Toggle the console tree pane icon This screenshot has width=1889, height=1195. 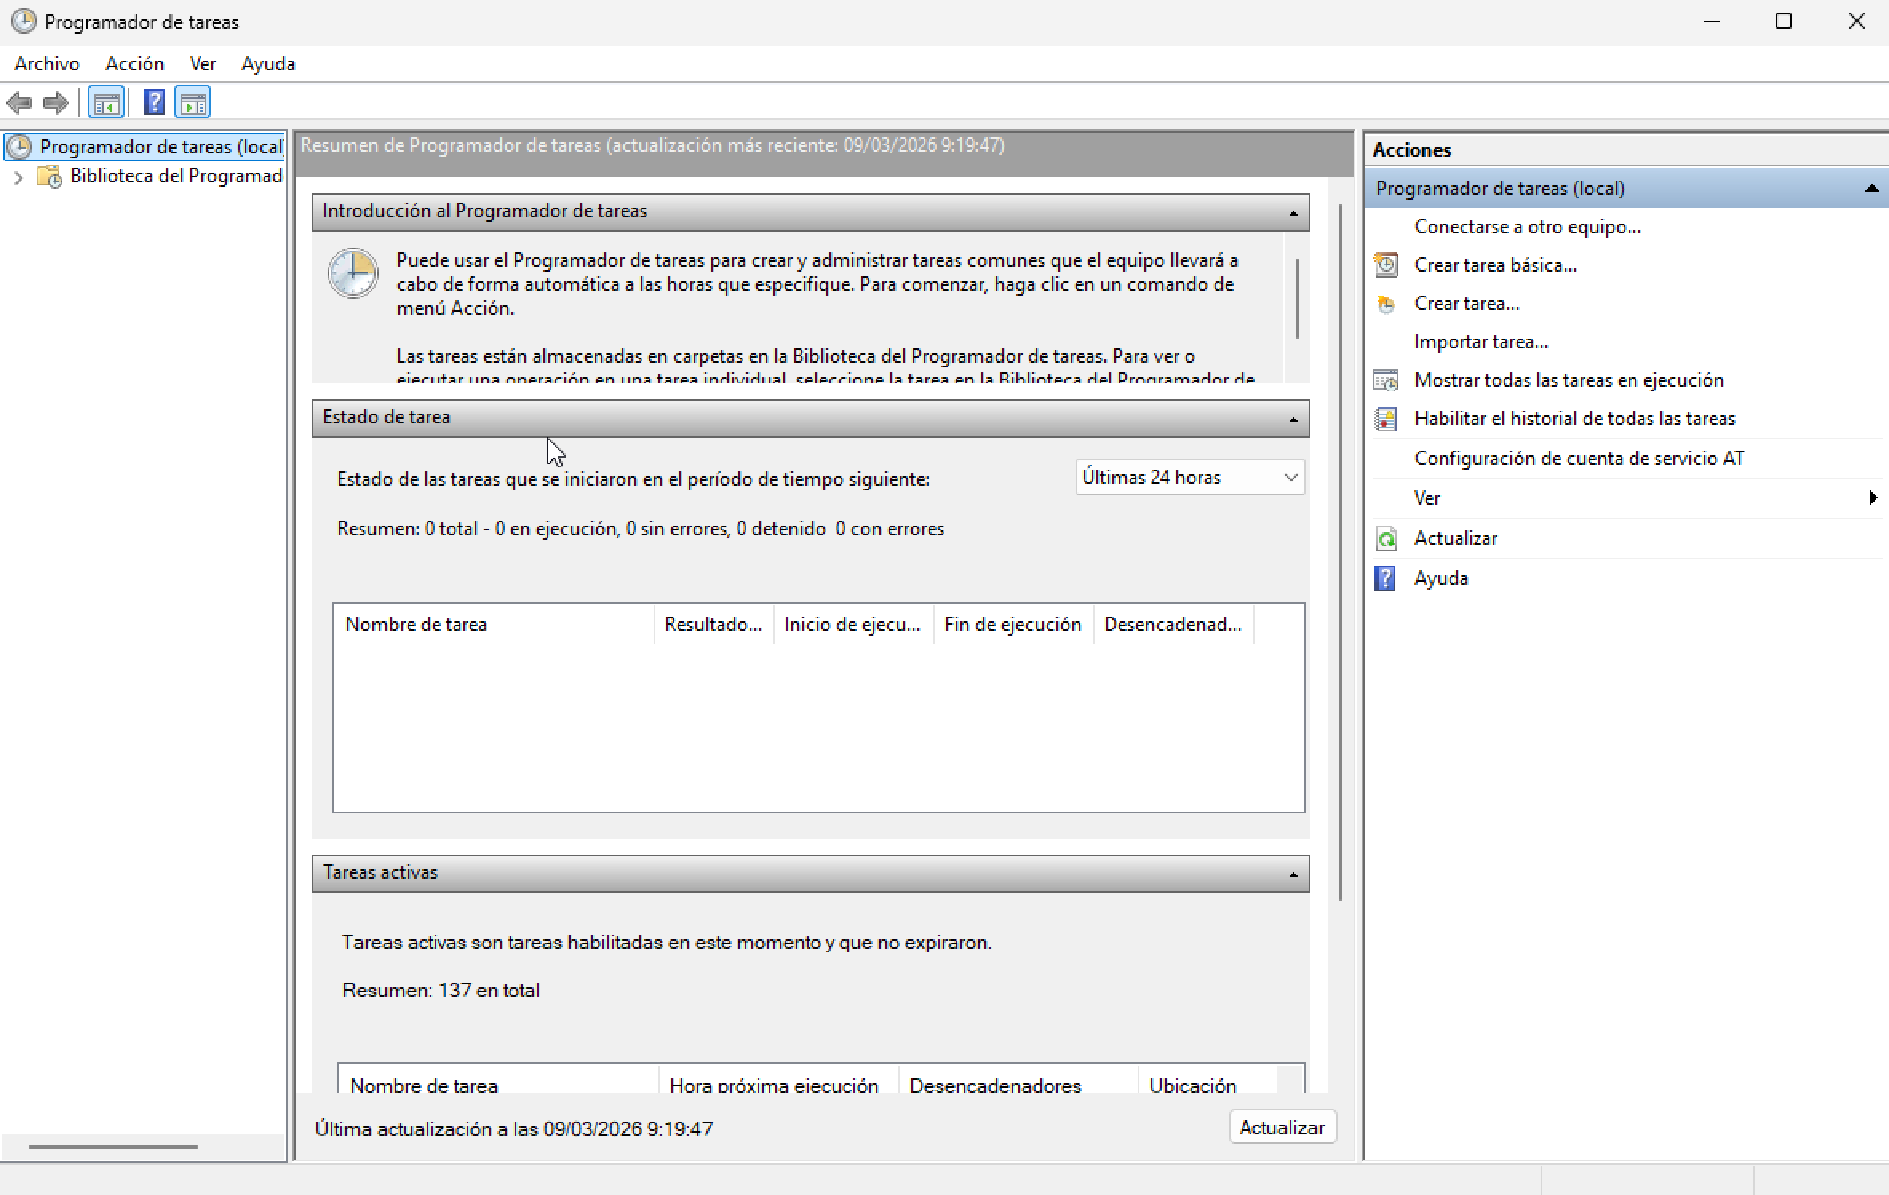coord(106,103)
